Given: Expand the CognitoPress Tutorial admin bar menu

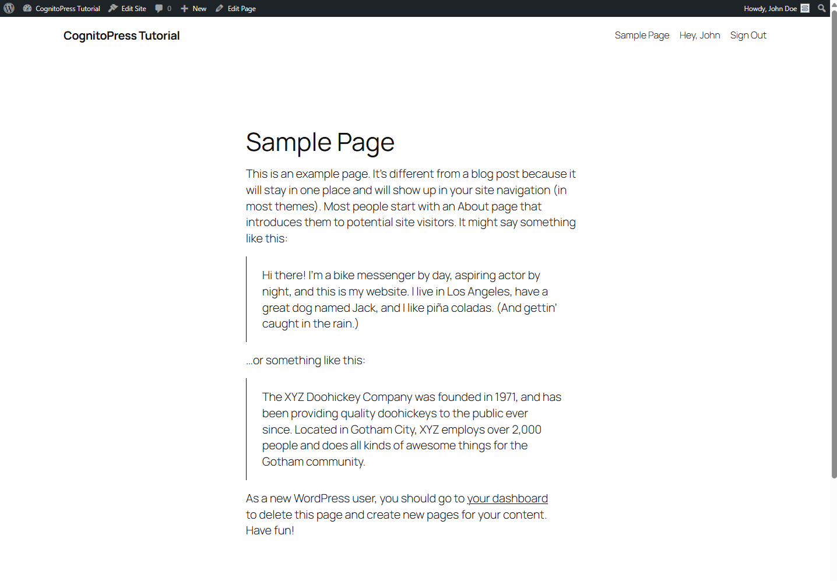Looking at the screenshot, I should 61,8.
